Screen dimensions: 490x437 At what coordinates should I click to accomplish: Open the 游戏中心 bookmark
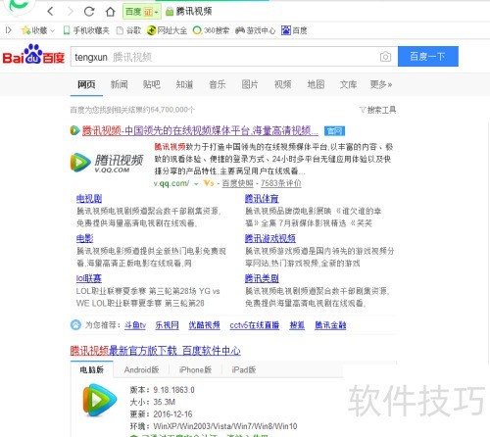[255, 30]
